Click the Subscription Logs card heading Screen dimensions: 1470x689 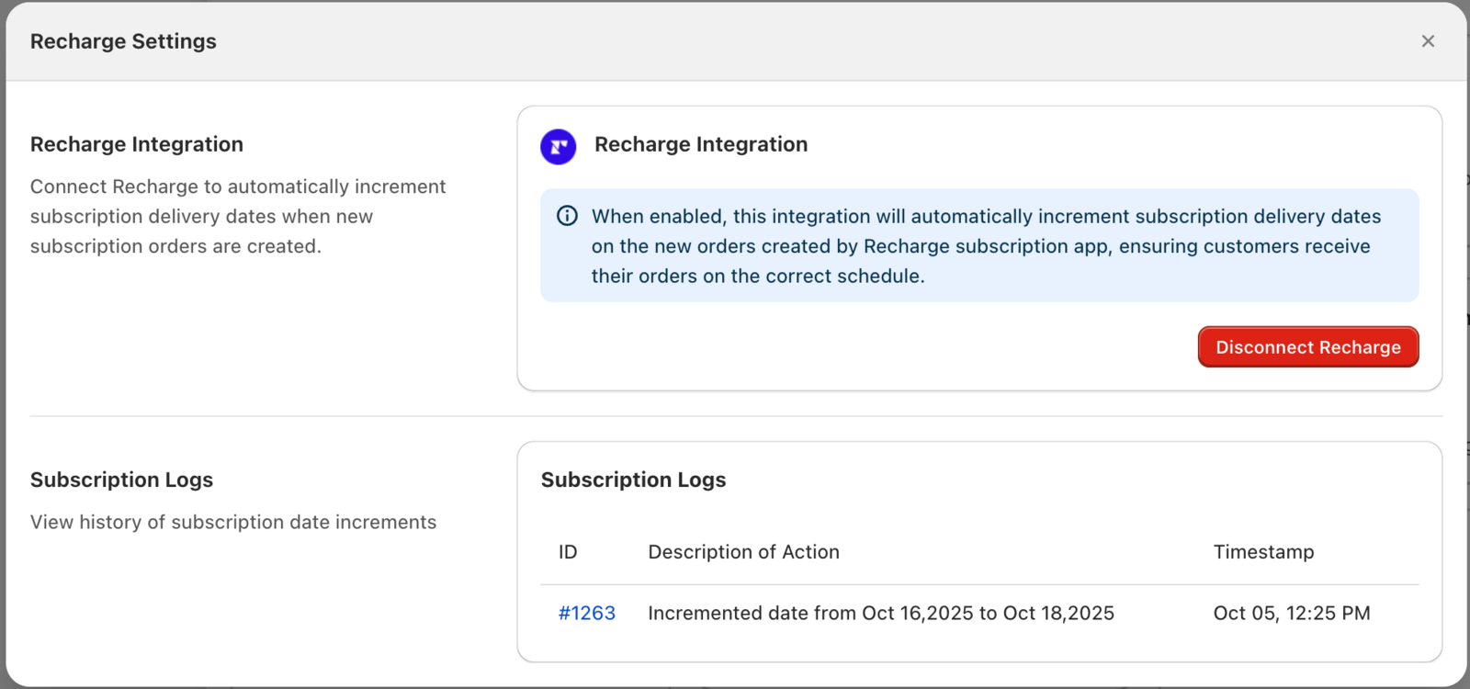[x=633, y=480]
